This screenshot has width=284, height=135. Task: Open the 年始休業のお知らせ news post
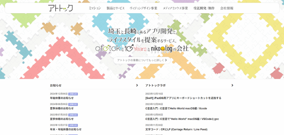[x=62, y=98]
